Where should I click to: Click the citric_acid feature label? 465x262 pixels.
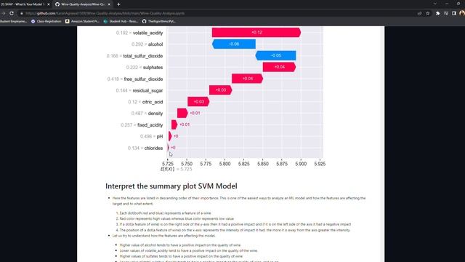tap(153, 102)
